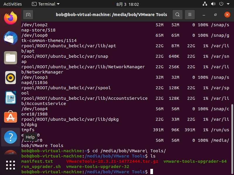Viewport: 234px width, 175px height.
Task: Click the Show Applications grid icon
Action: [11, 165]
